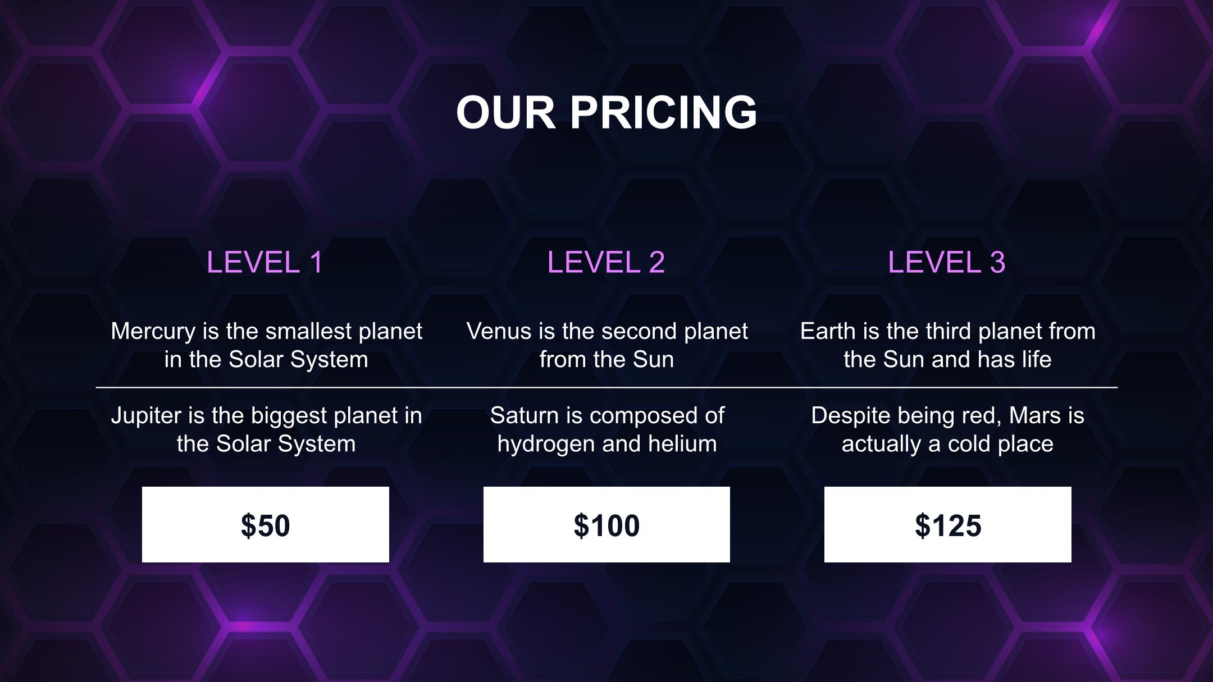The width and height of the screenshot is (1213, 682).
Task: Select the Mars cold place text
Action: (x=948, y=429)
